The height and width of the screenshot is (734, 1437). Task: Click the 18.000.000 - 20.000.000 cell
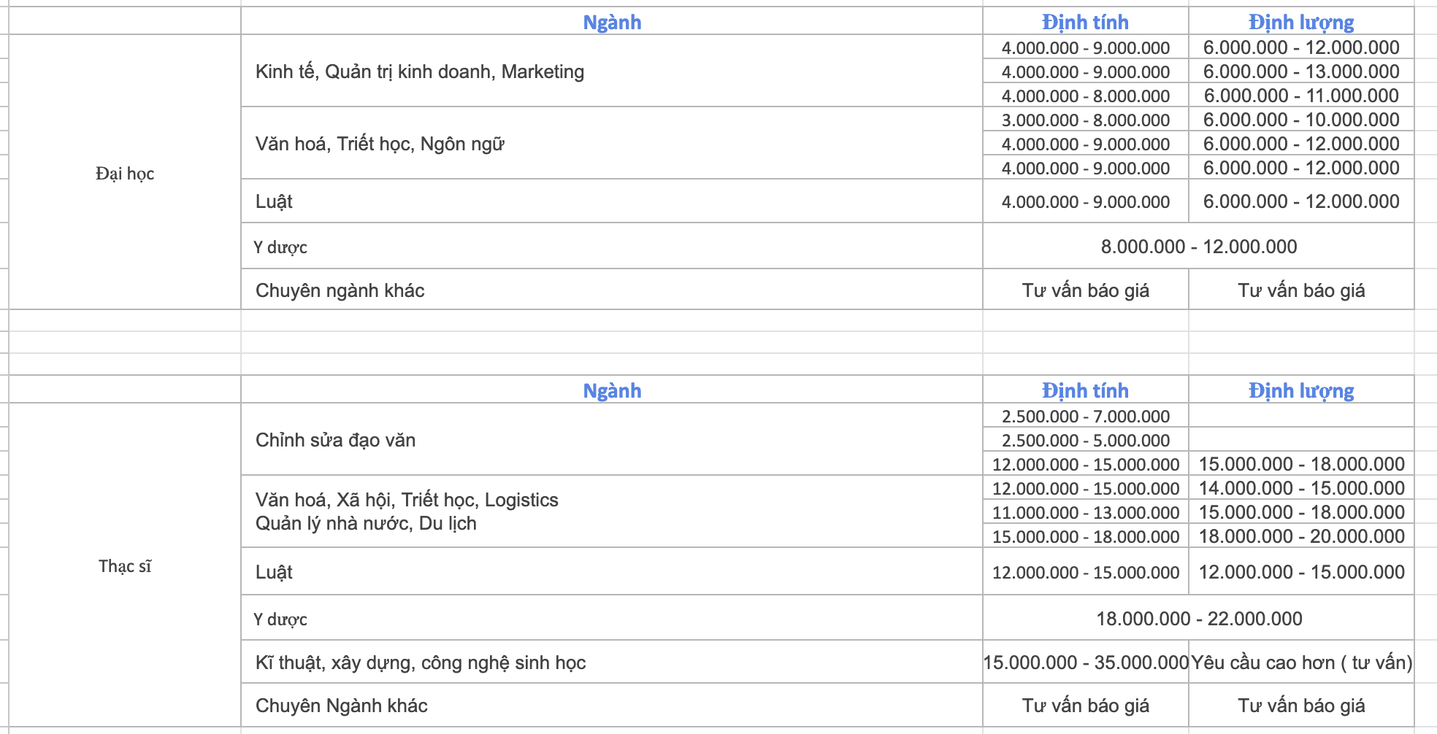click(1301, 536)
